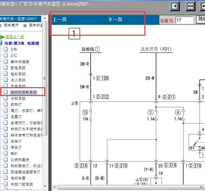205x191 pixels.
Task: Select 前照灯水平调节系统 tree item
Action: pyautogui.click(x=26, y=129)
